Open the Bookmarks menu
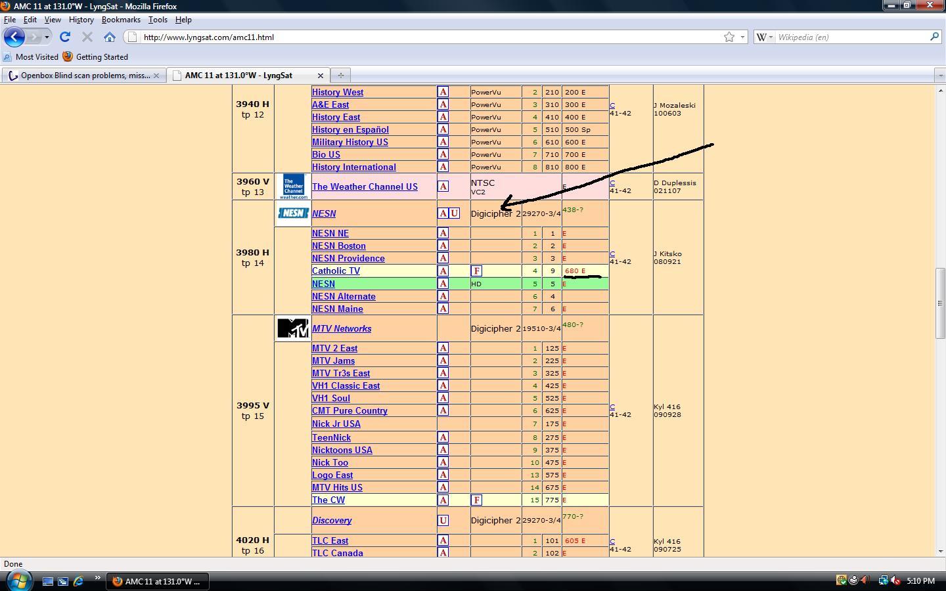 click(x=121, y=20)
